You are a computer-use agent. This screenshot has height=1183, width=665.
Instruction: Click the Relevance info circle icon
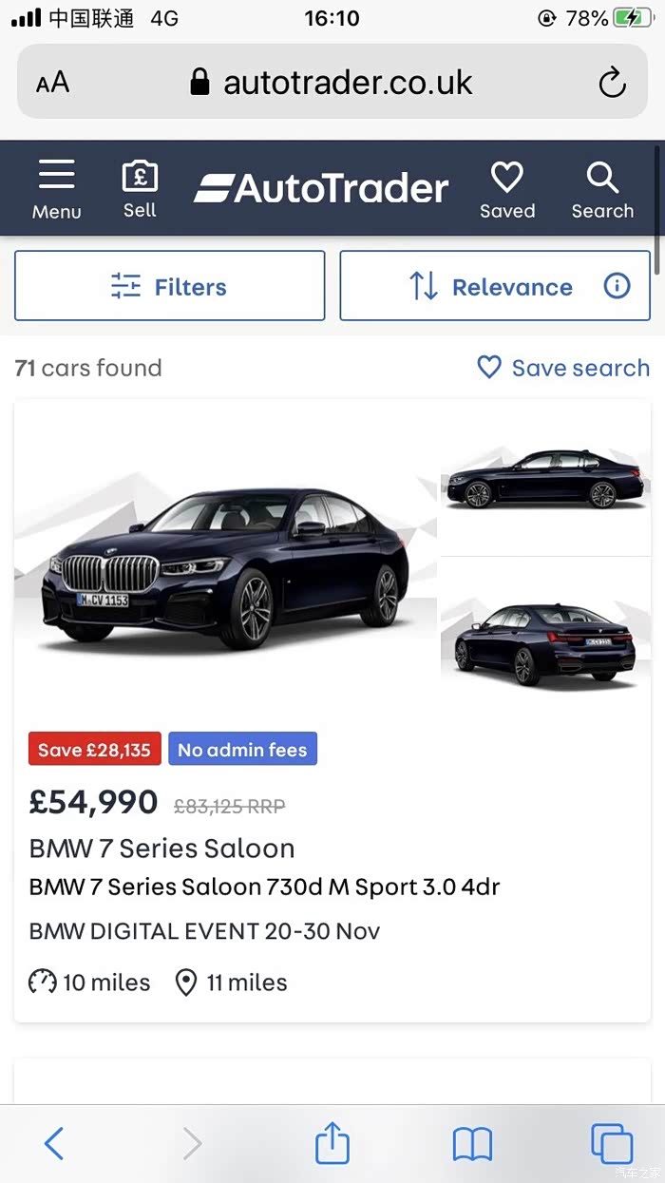pos(617,286)
